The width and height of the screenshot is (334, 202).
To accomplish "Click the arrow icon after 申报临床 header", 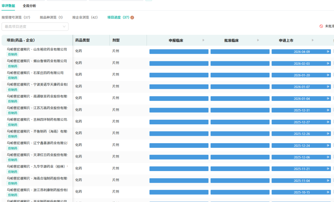I will click(x=203, y=40).
